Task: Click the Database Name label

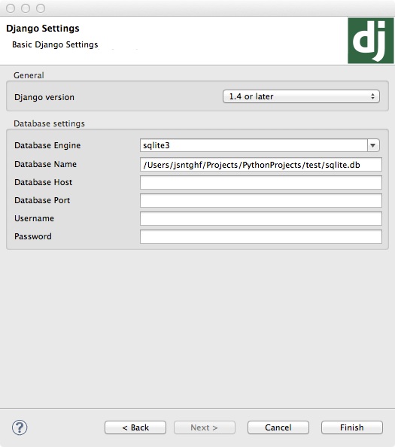Action: 46,164
